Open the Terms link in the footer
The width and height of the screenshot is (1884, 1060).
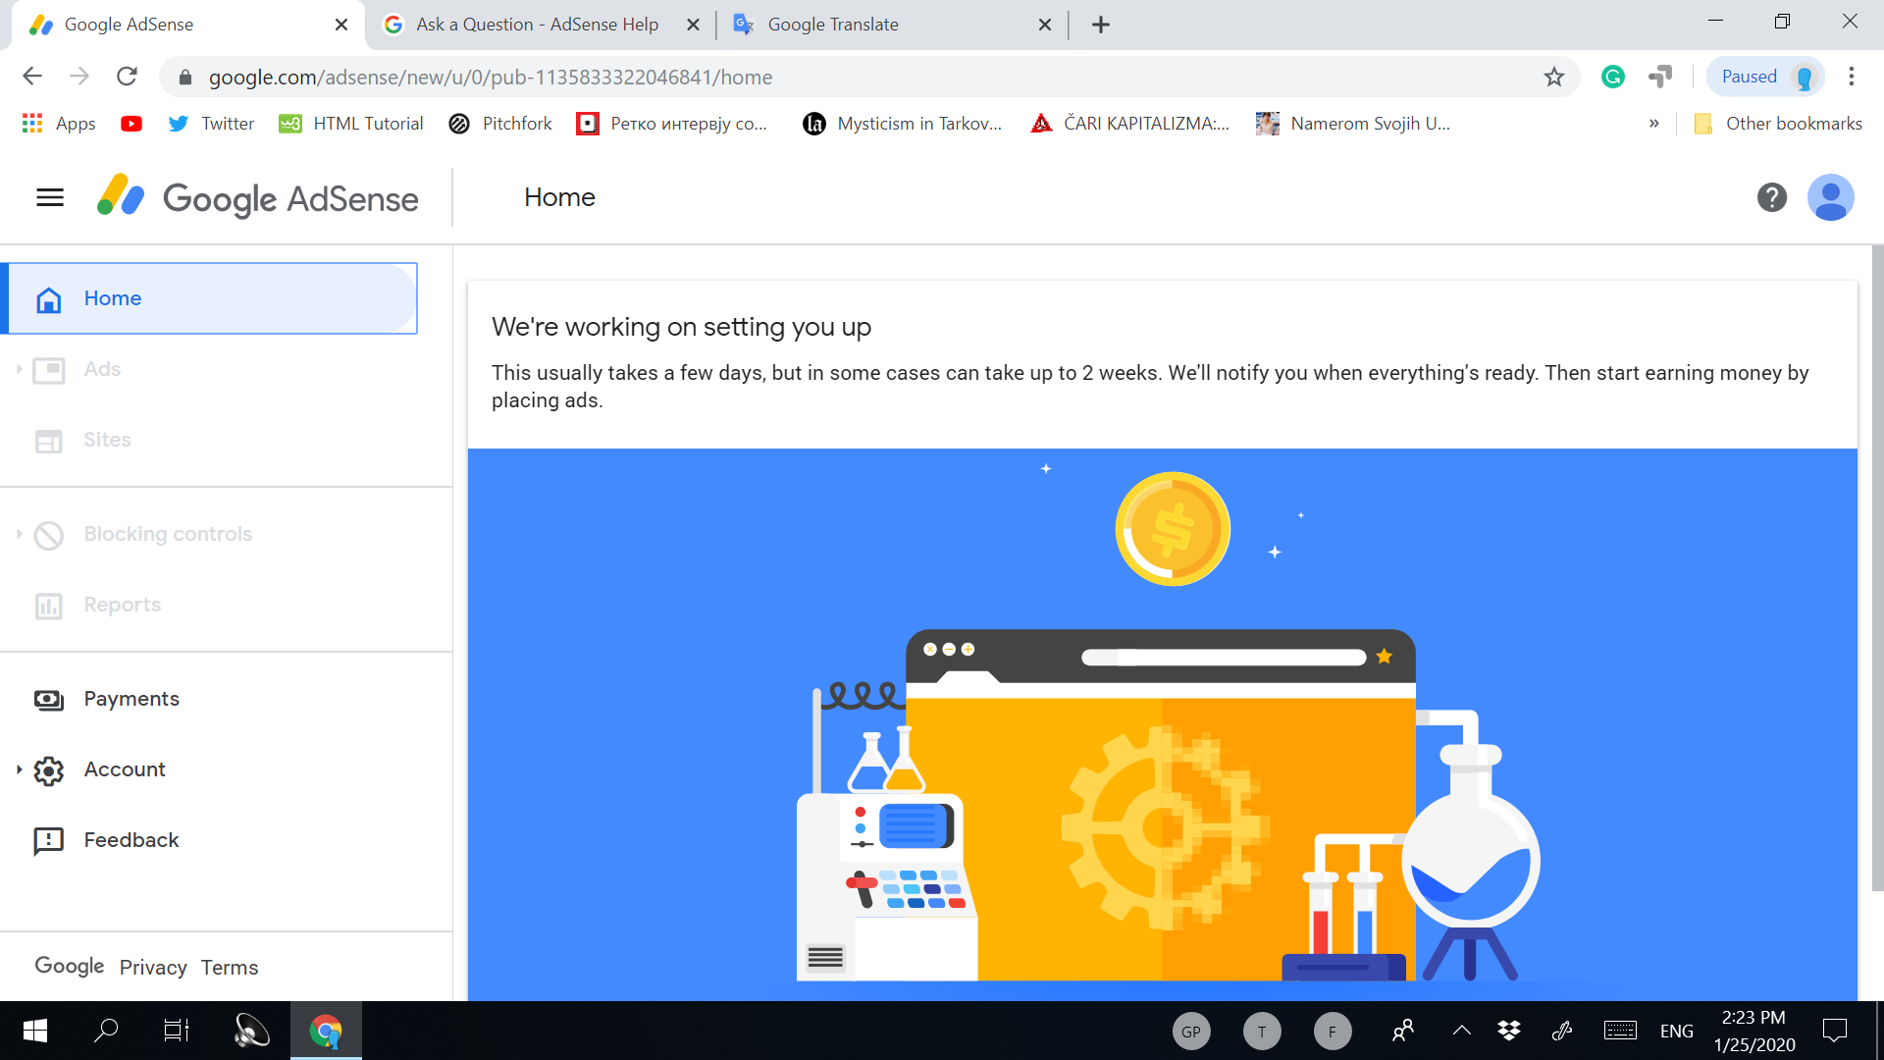coord(230,968)
